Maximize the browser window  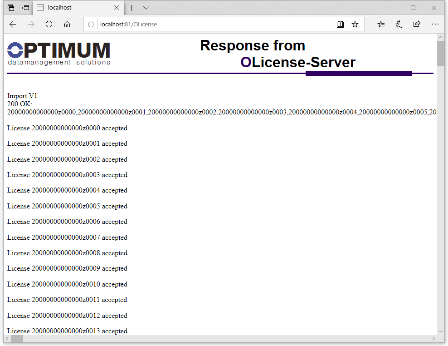pyautogui.click(x=413, y=8)
